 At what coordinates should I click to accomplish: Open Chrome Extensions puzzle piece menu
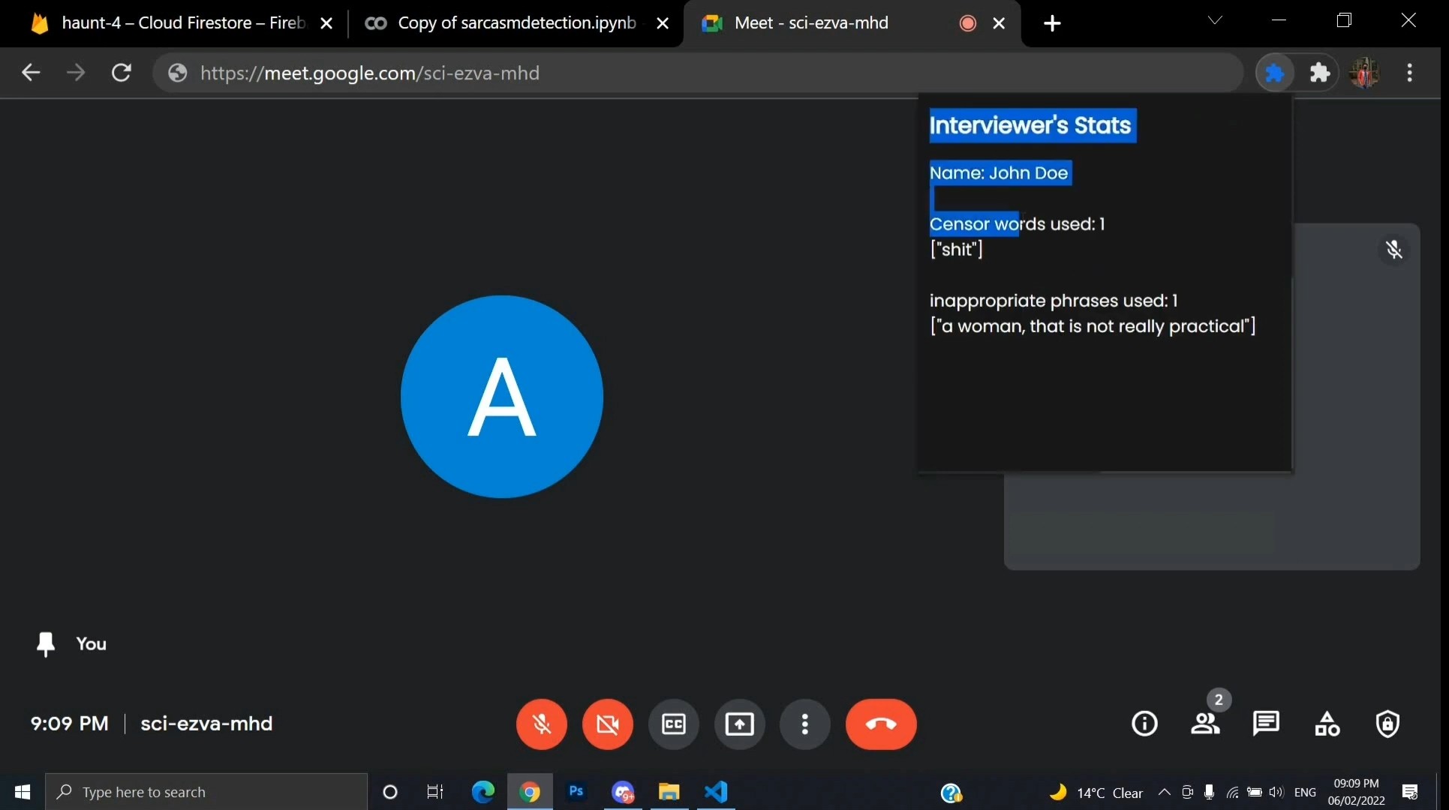click(x=1319, y=73)
